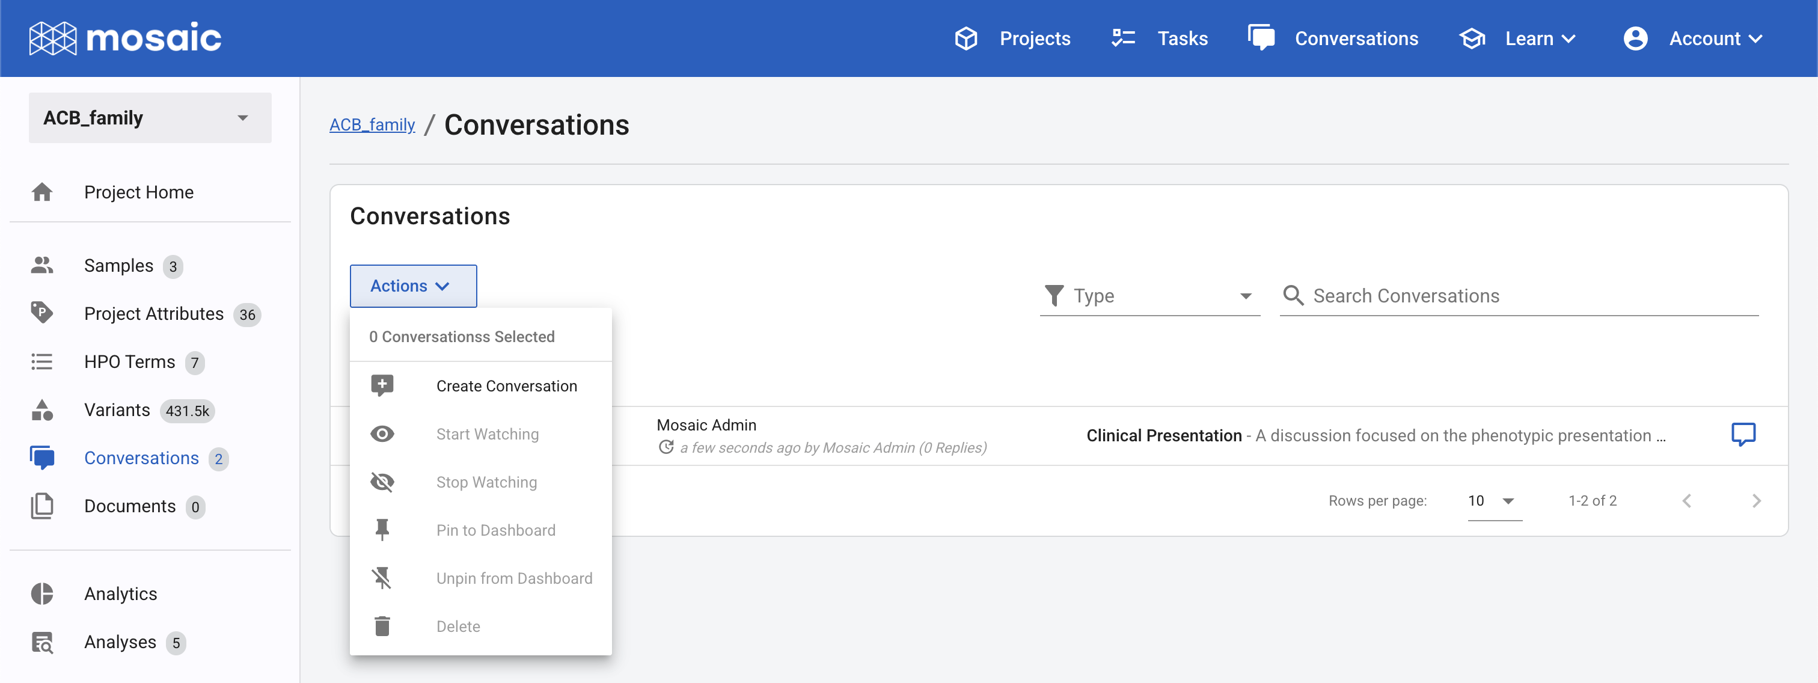
Task: Click the Actions button
Action: click(413, 286)
